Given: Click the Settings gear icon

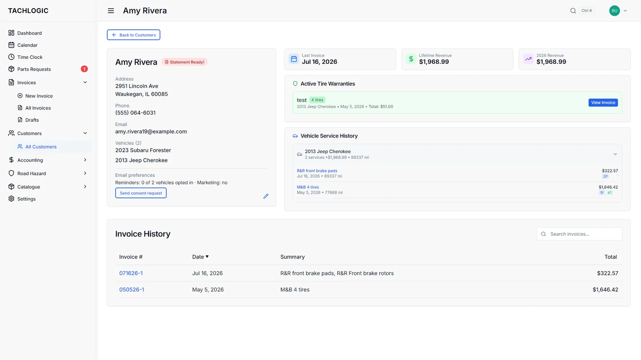Looking at the screenshot, I should click(x=11, y=199).
